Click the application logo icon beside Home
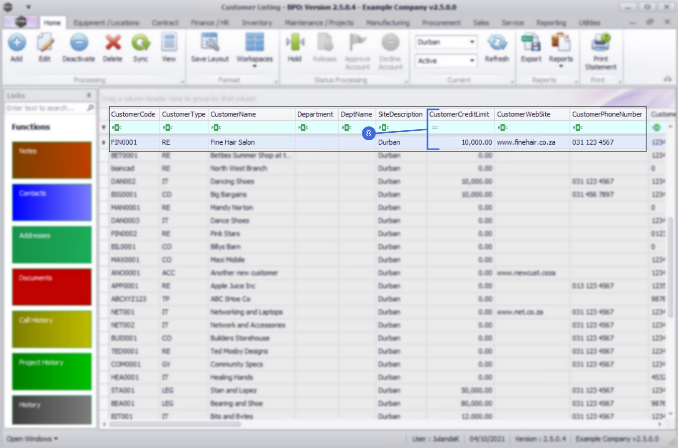Screen dimensions: 678x448 [x=21, y=22]
